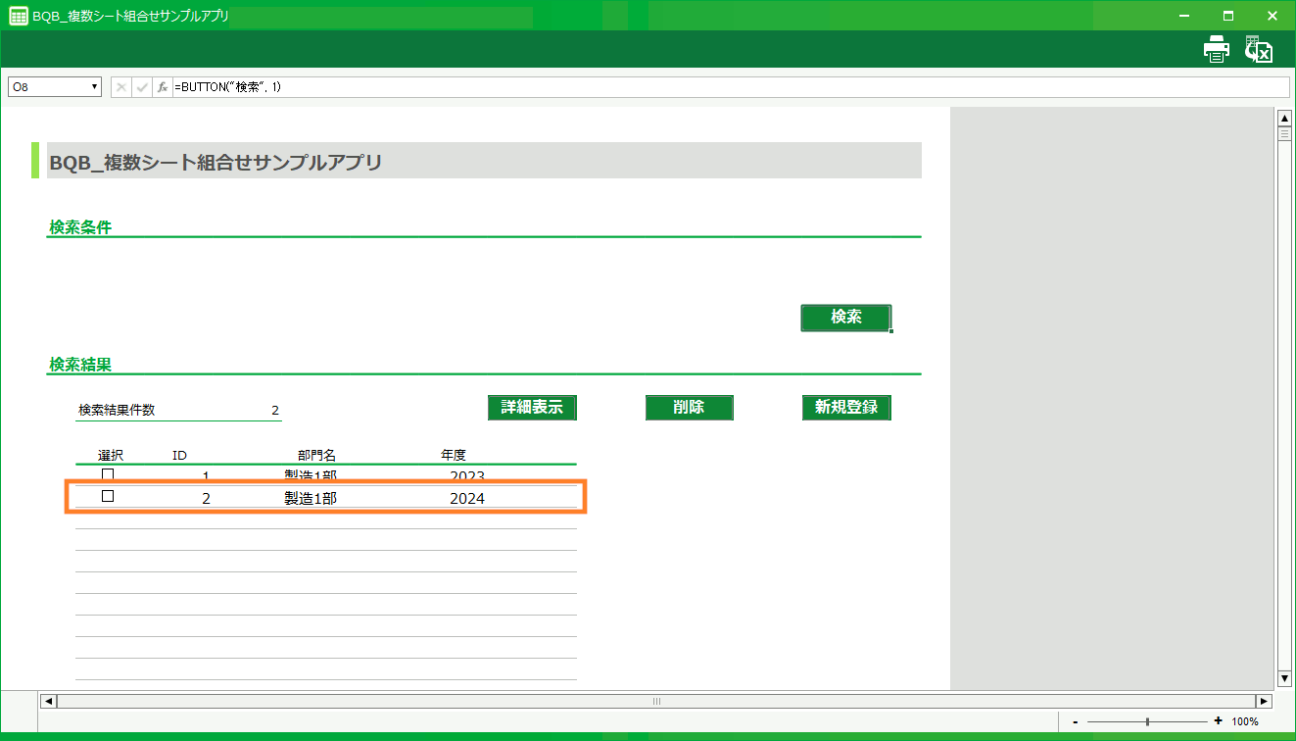Click the 新規登録 new registration button

(x=846, y=408)
